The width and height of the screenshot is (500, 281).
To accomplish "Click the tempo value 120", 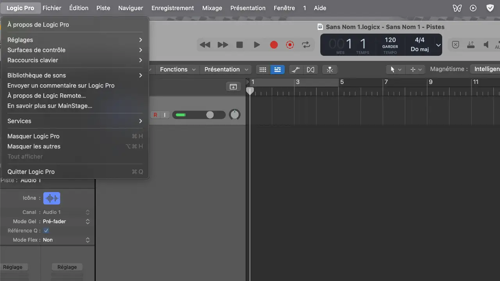I will point(390,40).
